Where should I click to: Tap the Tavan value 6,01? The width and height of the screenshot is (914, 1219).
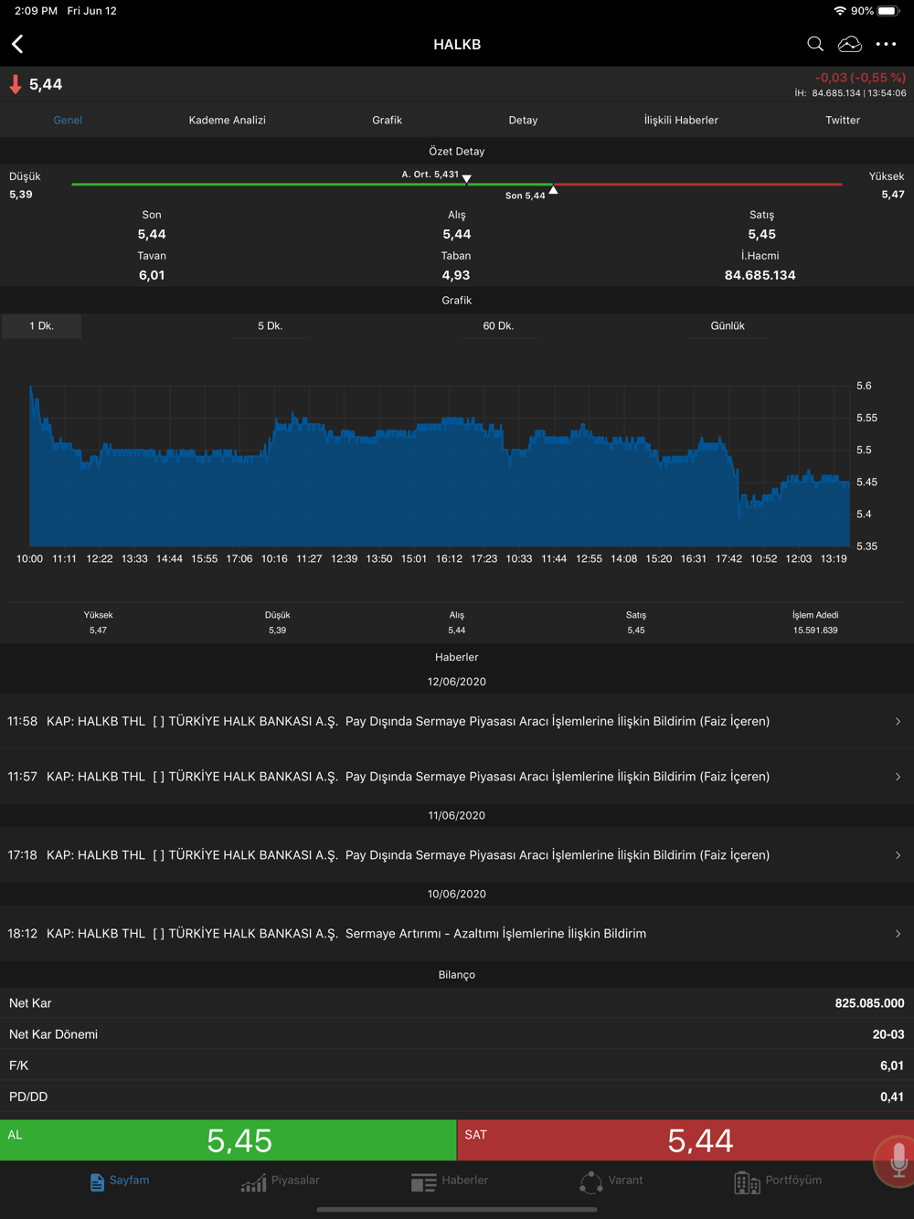(152, 275)
